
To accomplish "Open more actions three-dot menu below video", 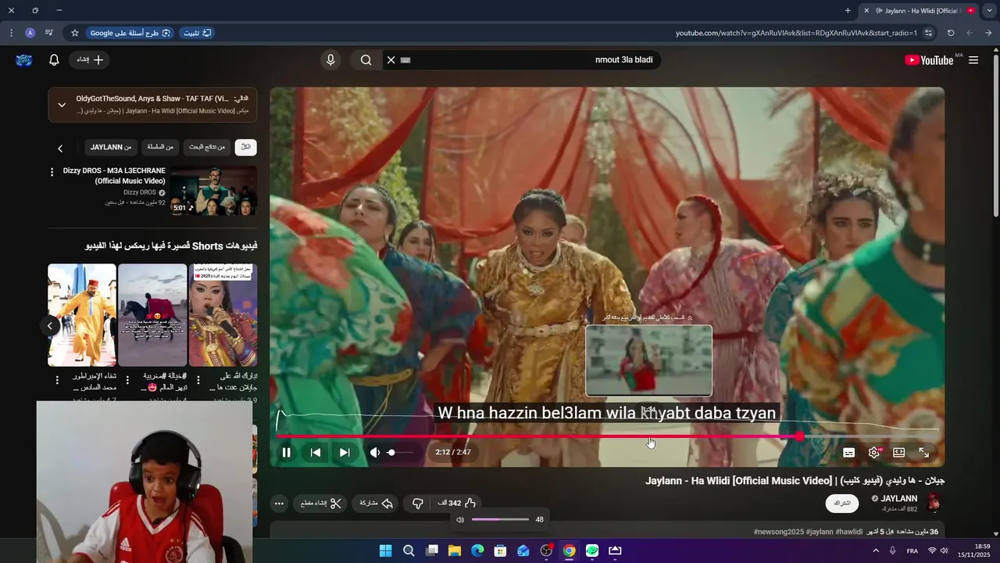I will (x=279, y=504).
